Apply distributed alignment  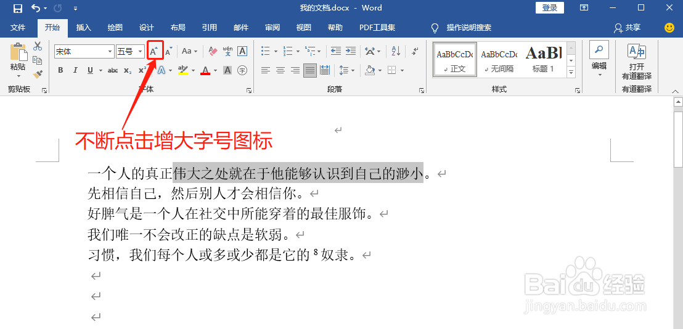pos(325,70)
